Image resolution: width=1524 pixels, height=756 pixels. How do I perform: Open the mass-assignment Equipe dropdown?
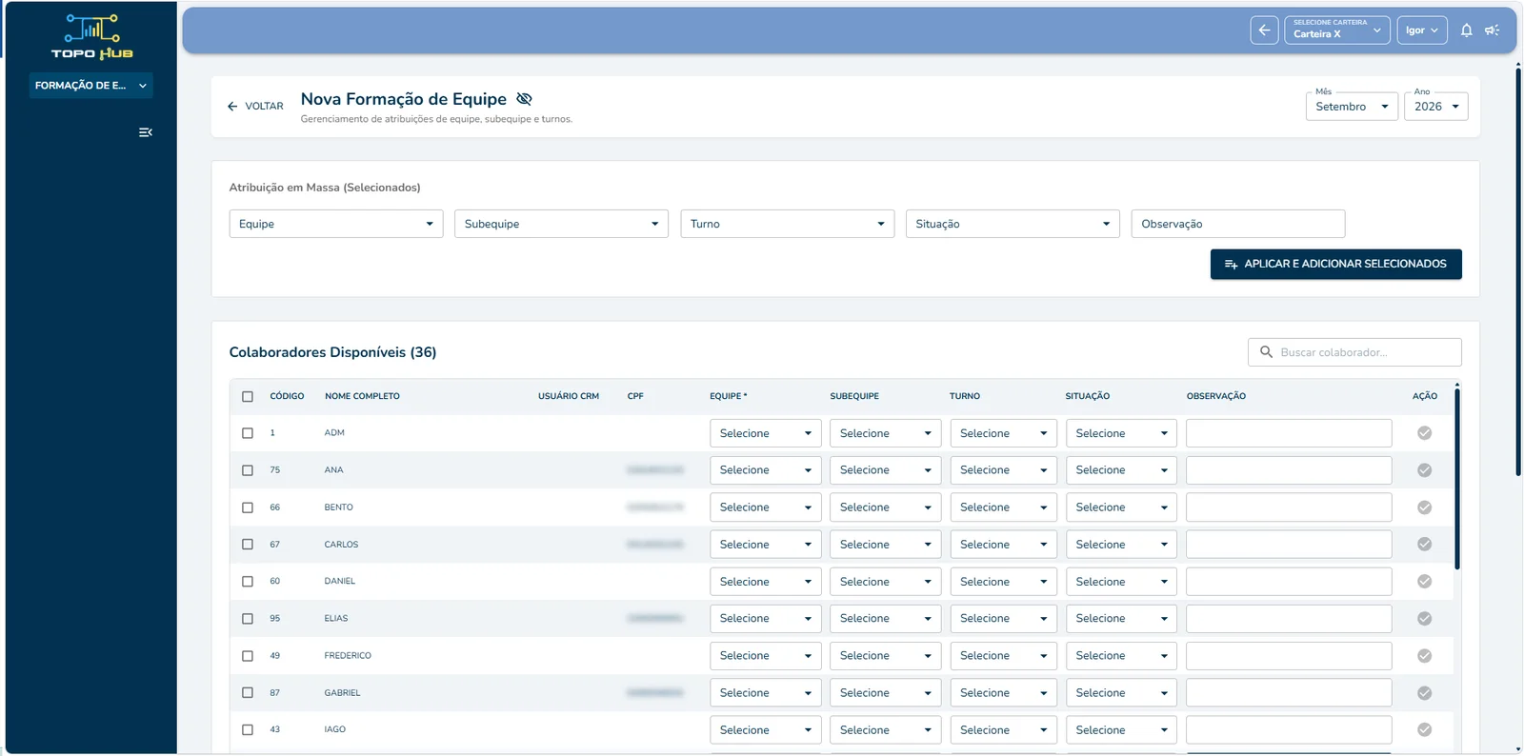tap(336, 224)
